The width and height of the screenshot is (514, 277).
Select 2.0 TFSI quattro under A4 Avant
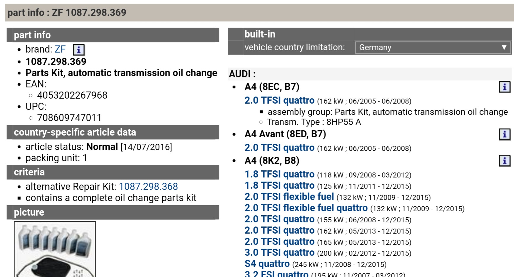(279, 148)
